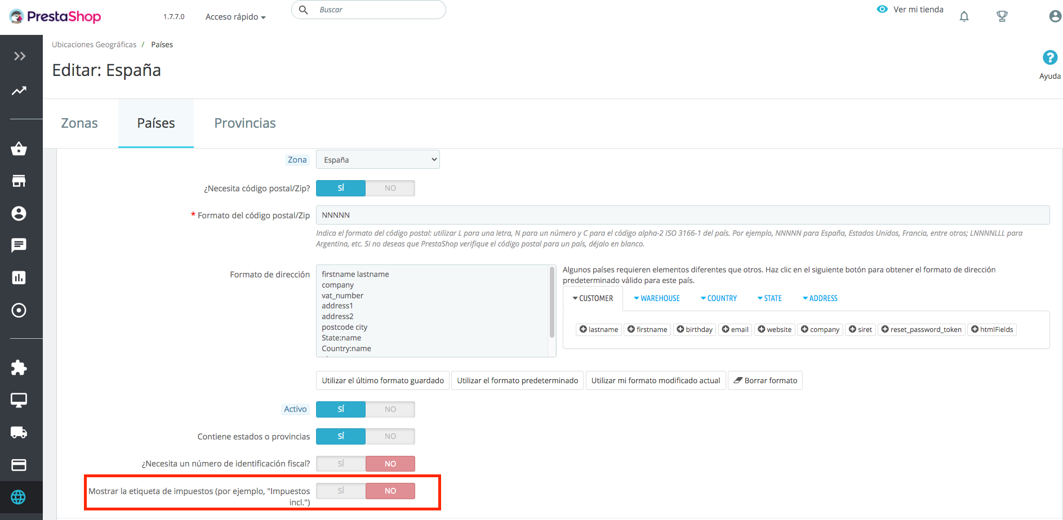The width and height of the screenshot is (1063, 520).
Task: Set Contiene estados o provincias to NO
Action: (390, 436)
